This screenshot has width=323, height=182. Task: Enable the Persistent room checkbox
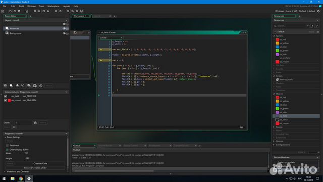[x=8, y=146]
